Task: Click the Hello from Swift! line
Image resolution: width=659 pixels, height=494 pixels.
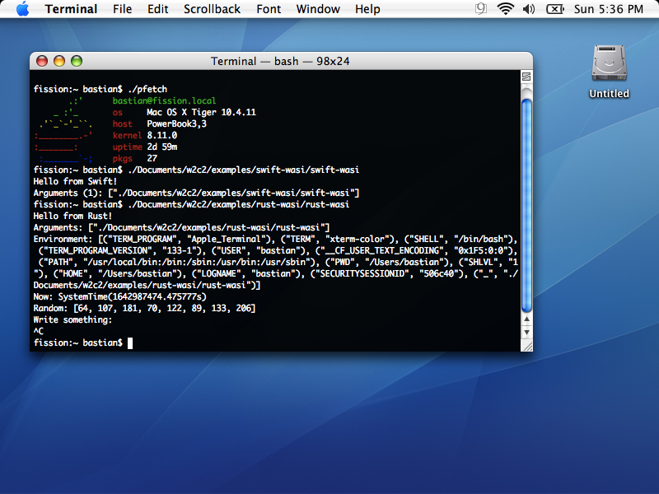Action: tap(75, 181)
